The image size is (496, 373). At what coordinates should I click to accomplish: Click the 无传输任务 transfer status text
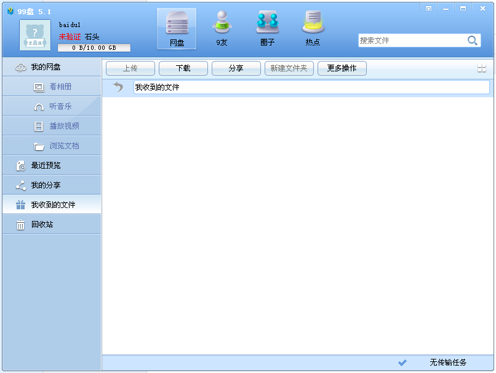tap(448, 363)
